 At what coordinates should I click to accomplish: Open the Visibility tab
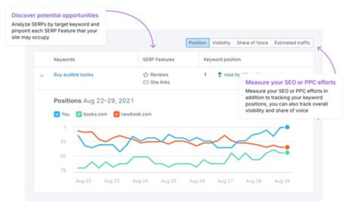(x=221, y=43)
